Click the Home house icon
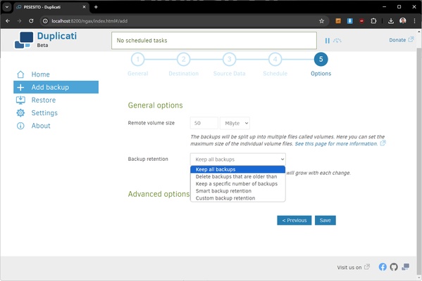This screenshot has width=422, height=281. coord(20,74)
